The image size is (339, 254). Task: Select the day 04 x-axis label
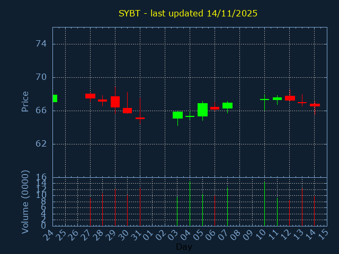pyautogui.click(x=185, y=235)
